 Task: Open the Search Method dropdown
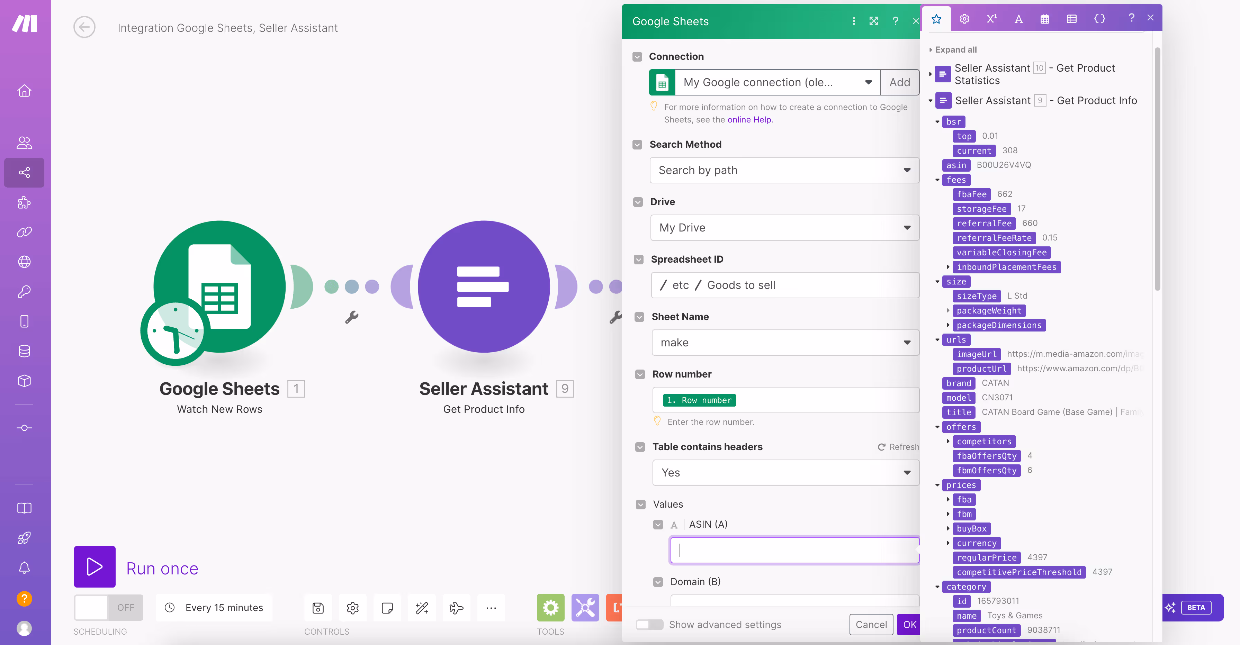point(784,170)
